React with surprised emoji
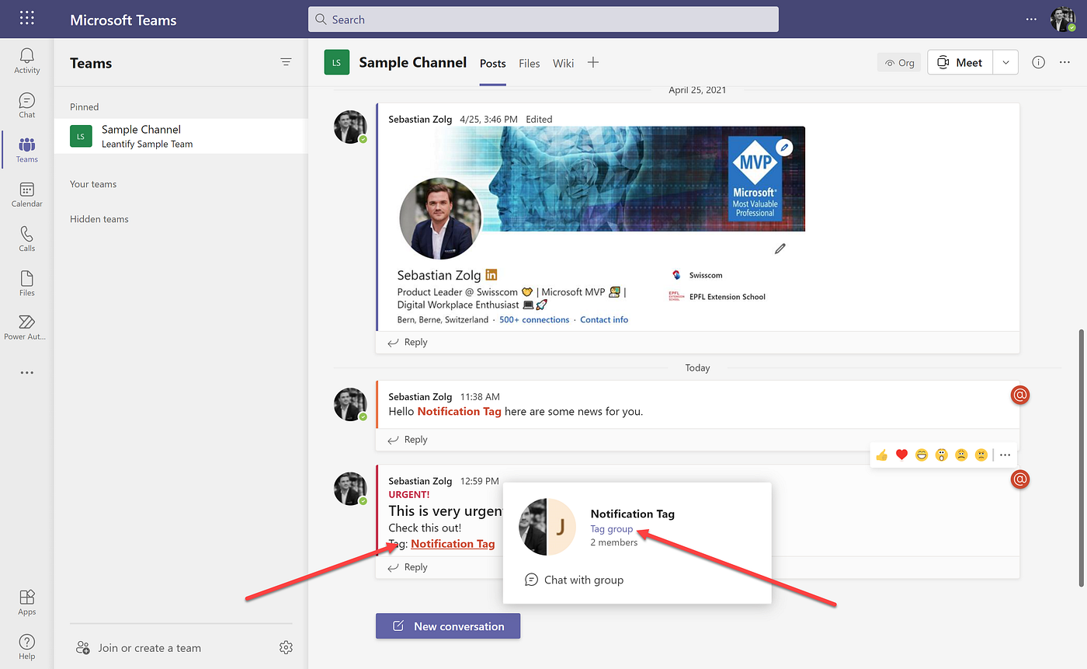Image resolution: width=1087 pixels, height=669 pixels. 941,455
